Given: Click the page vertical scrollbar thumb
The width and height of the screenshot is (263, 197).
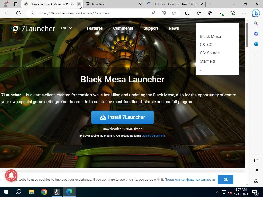Looking at the screenshot, I should click(247, 35).
